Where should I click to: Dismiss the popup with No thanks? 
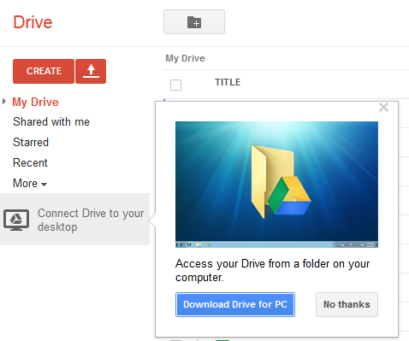coord(347,304)
